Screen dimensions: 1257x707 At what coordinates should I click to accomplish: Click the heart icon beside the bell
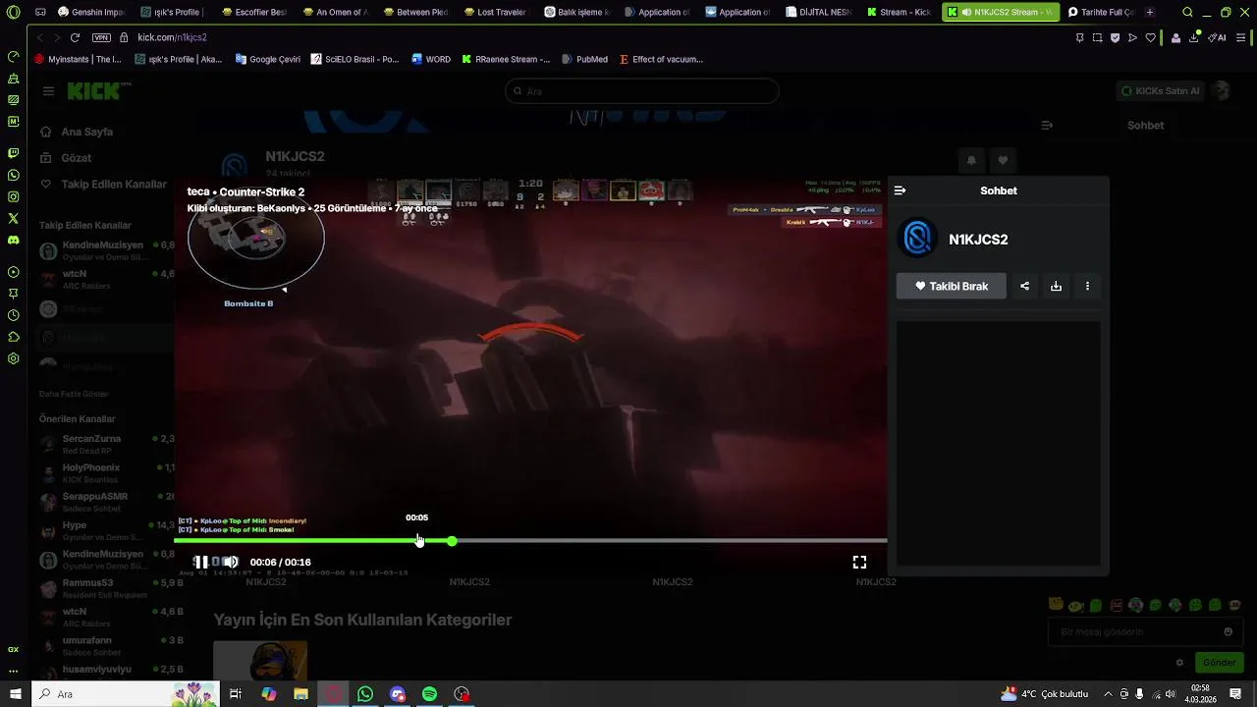1003,160
